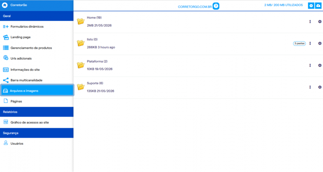This screenshot has height=172, width=323.
Task: Click the CORRETORGO.COM.BR link
Action: point(195,7)
